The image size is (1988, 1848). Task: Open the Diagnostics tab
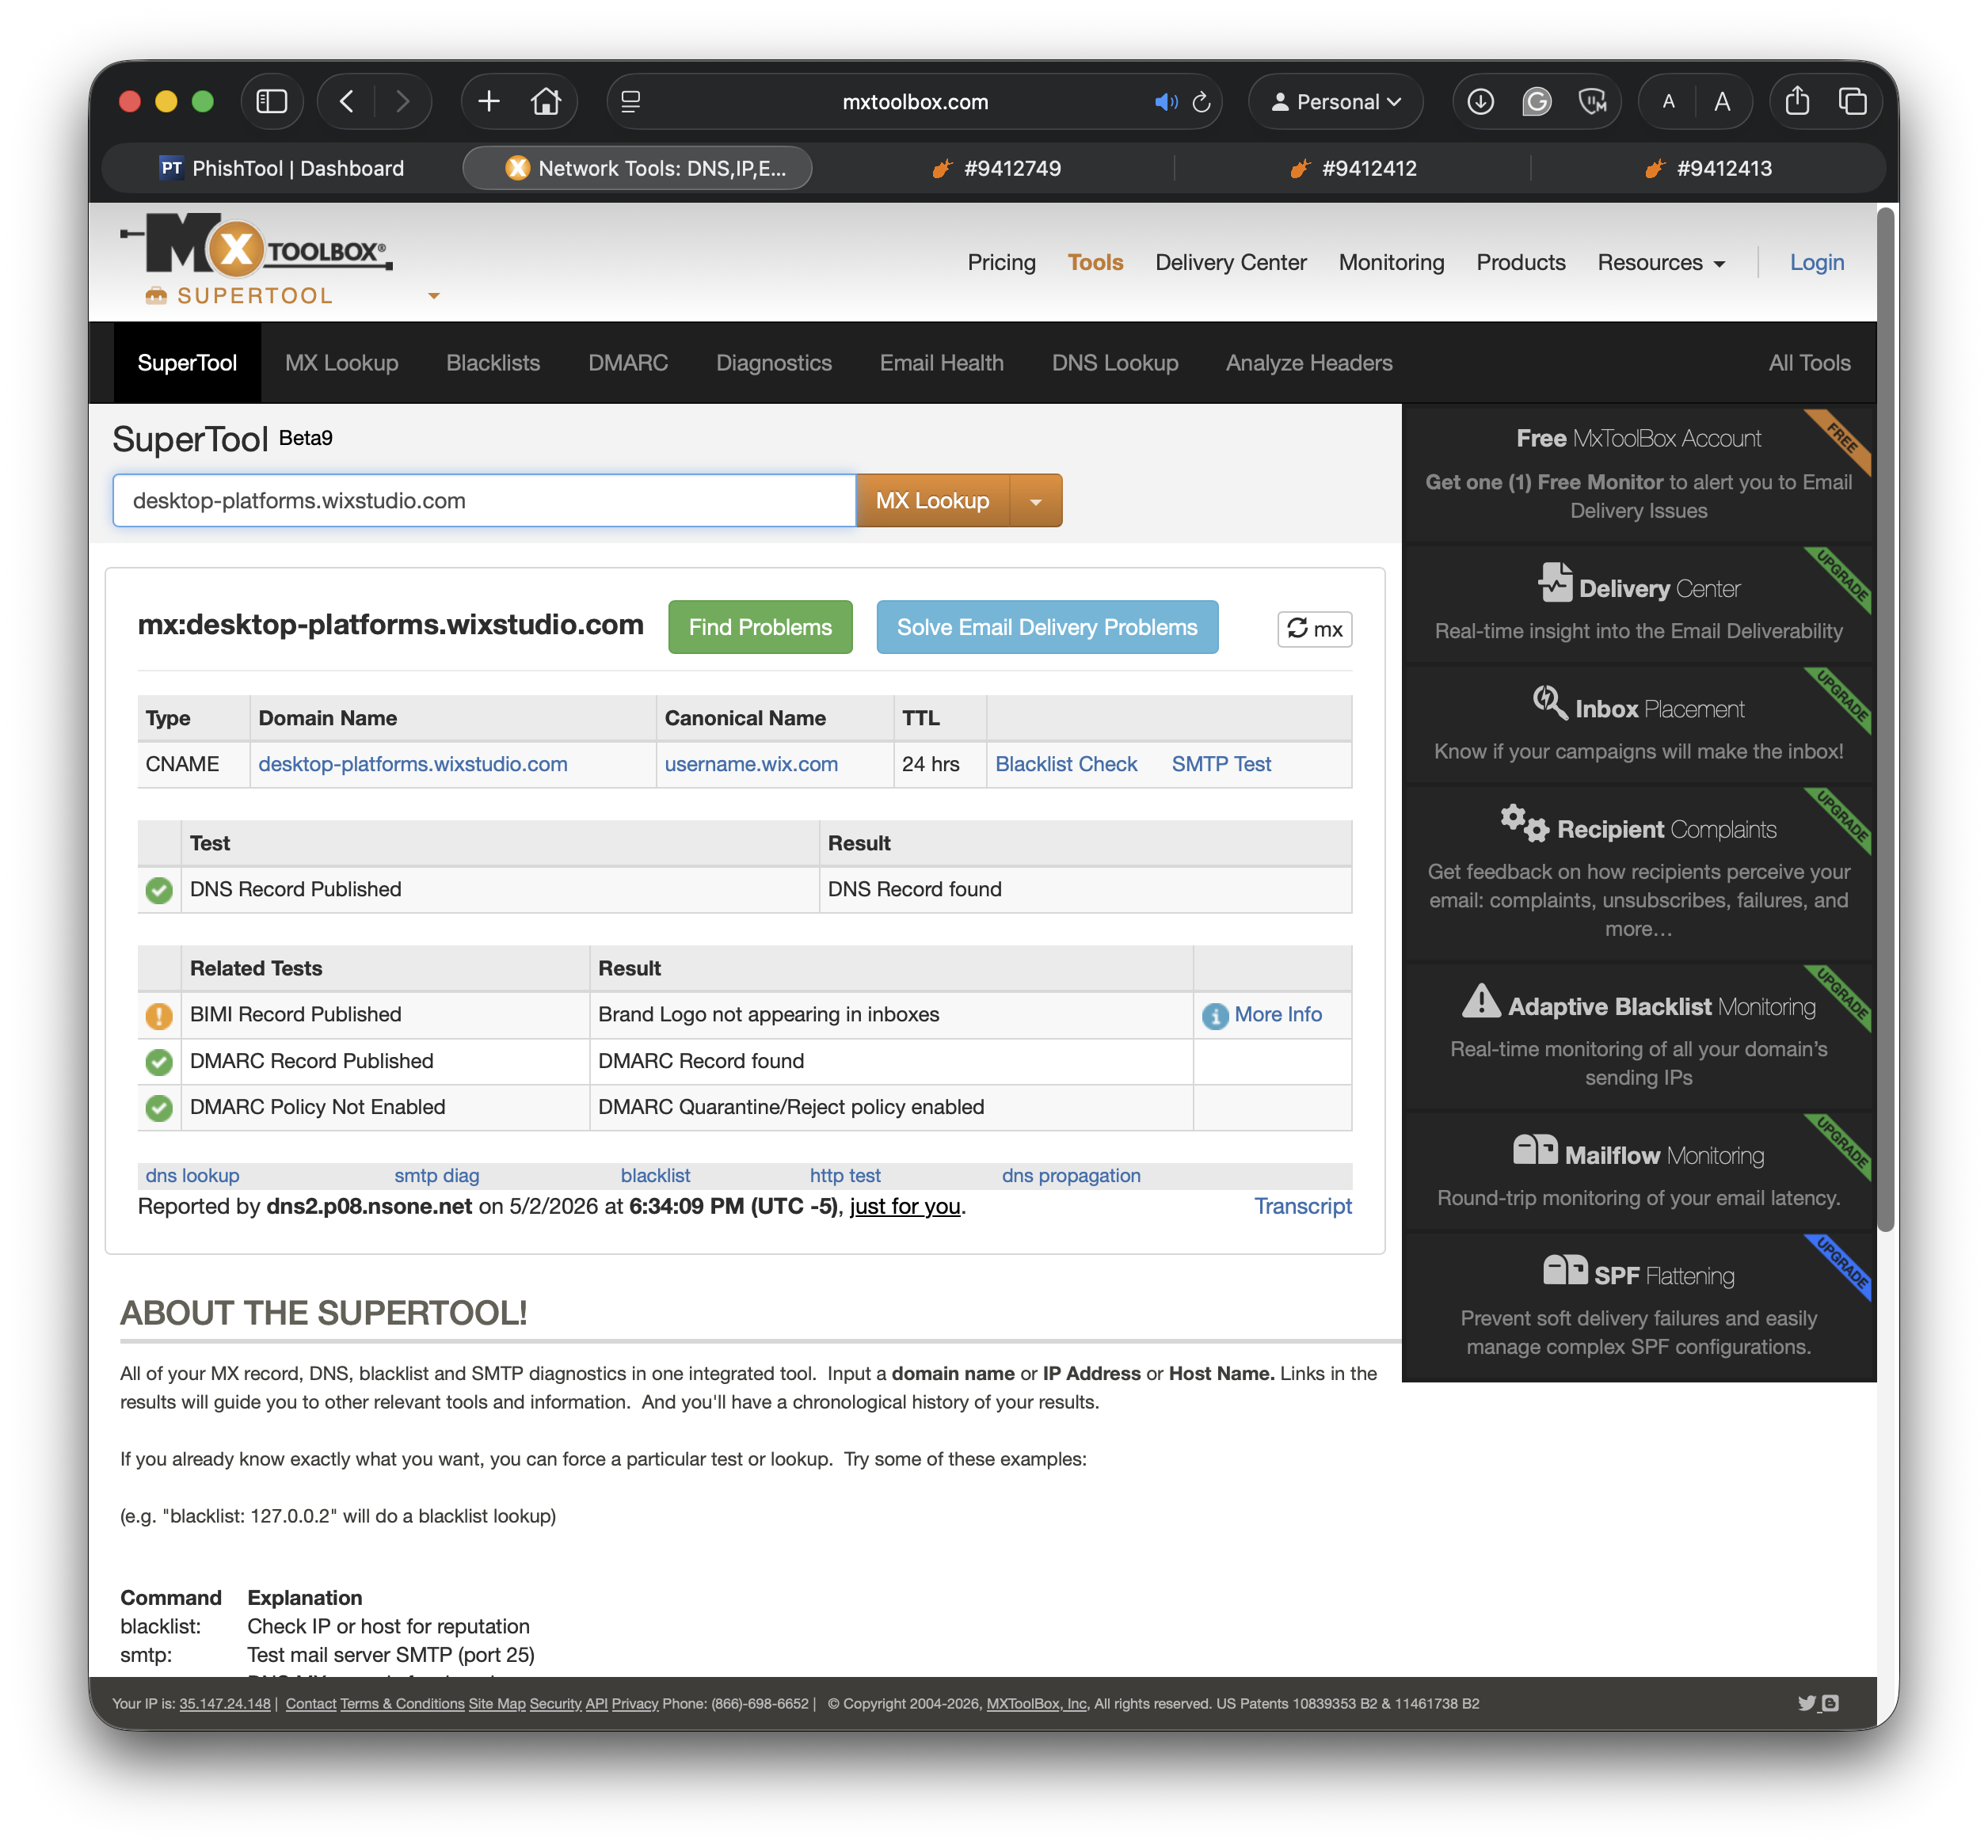click(x=774, y=363)
